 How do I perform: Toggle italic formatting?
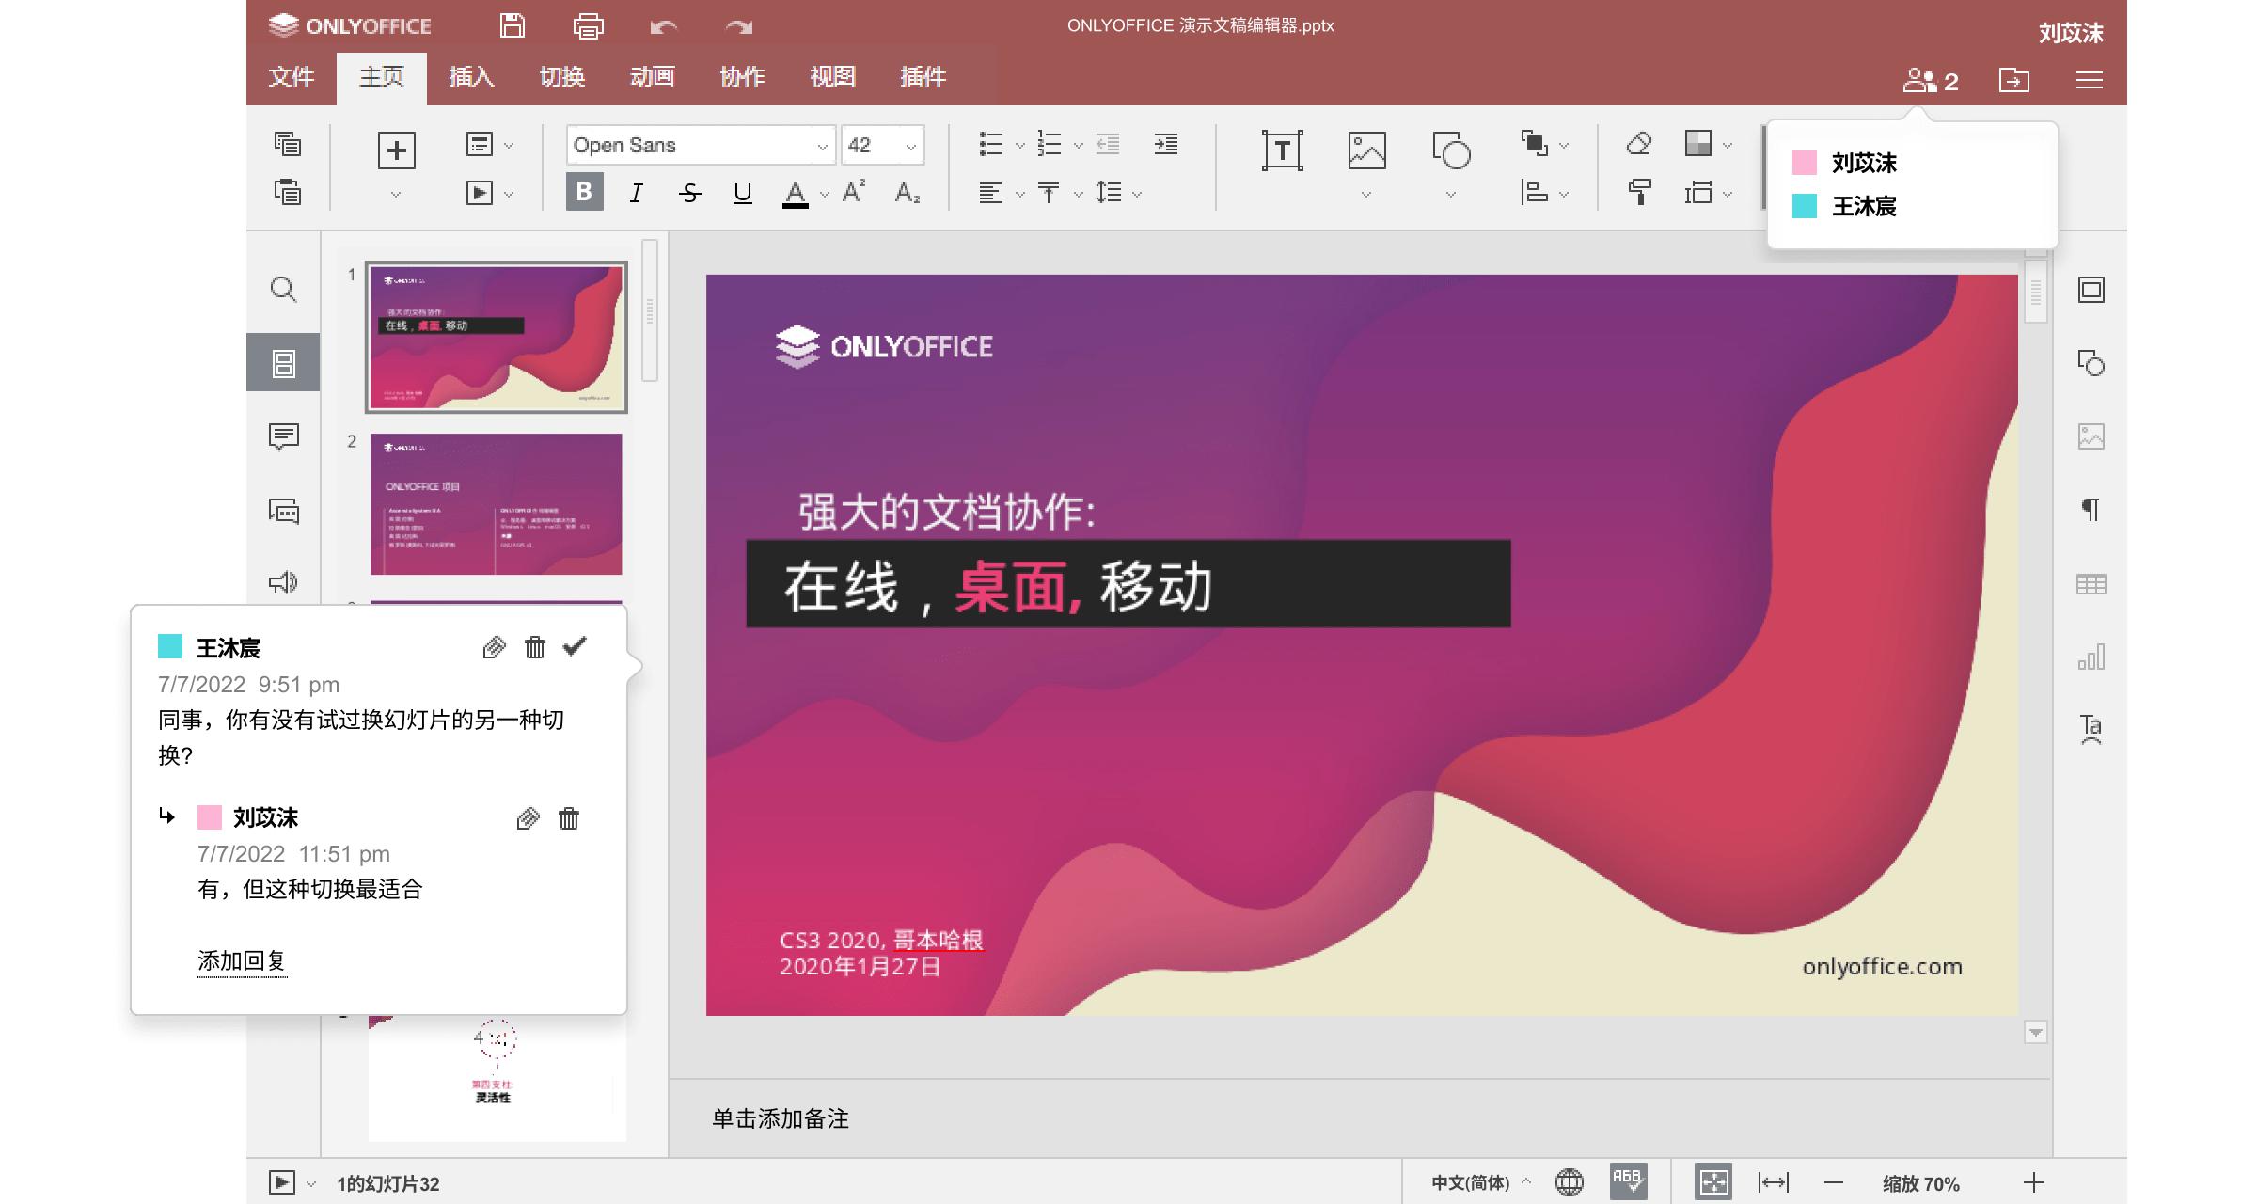pos(637,193)
